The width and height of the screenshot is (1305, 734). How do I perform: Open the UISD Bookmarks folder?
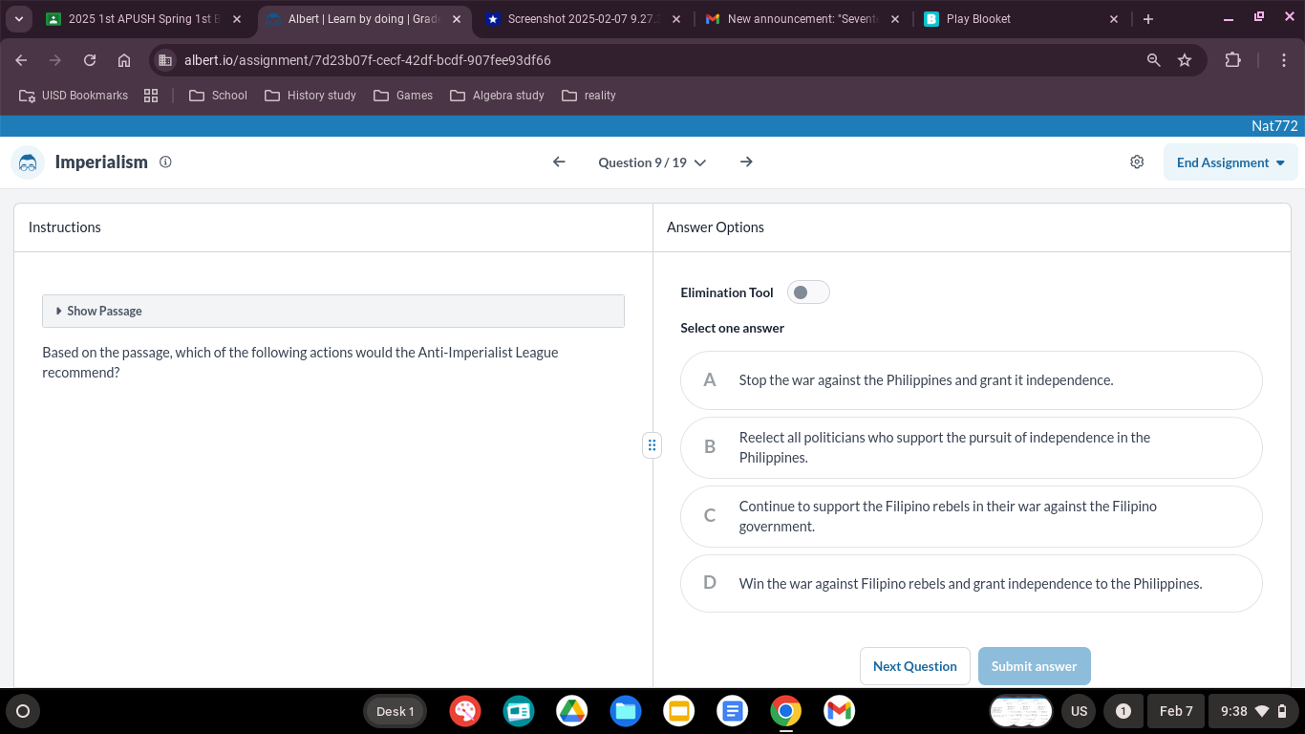pyautogui.click(x=74, y=96)
